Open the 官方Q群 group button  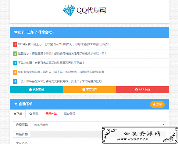[x=90, y=90]
